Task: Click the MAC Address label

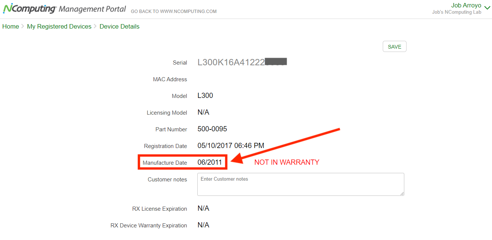Action: coord(170,79)
